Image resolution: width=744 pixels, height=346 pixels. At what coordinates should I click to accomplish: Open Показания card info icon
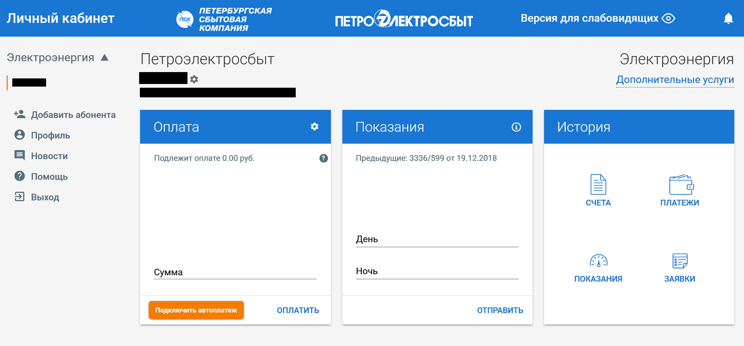coord(516,127)
